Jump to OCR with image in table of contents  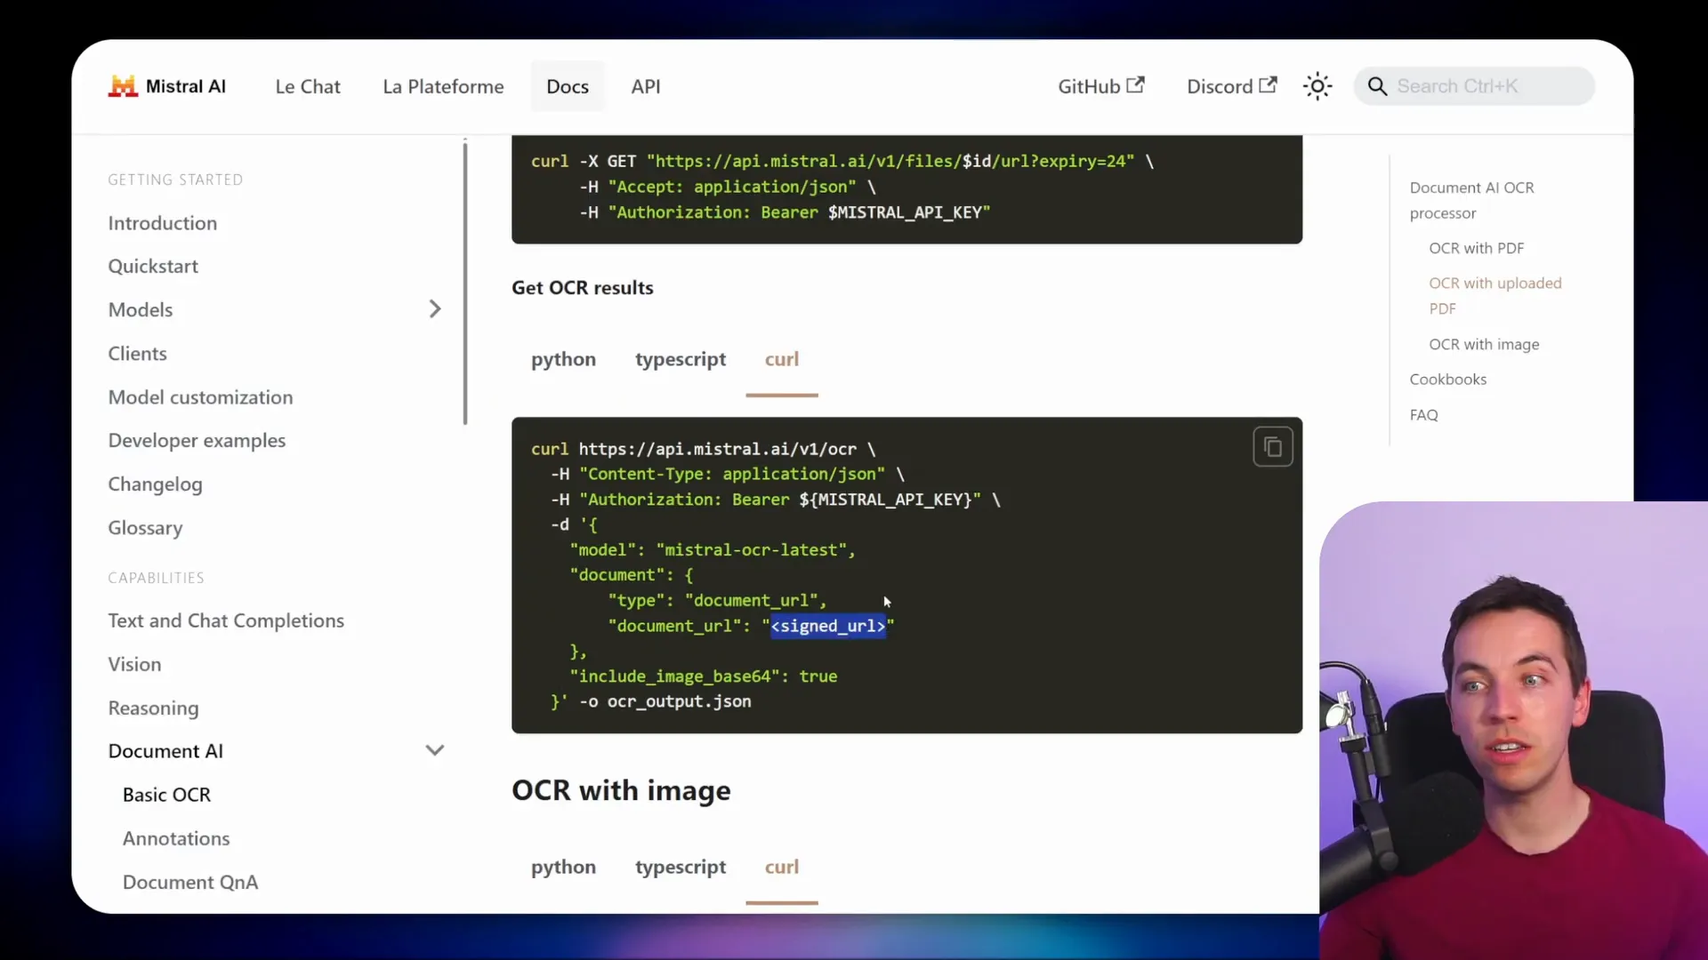point(1484,344)
